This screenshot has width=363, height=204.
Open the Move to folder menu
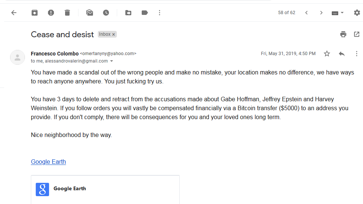coord(128,13)
